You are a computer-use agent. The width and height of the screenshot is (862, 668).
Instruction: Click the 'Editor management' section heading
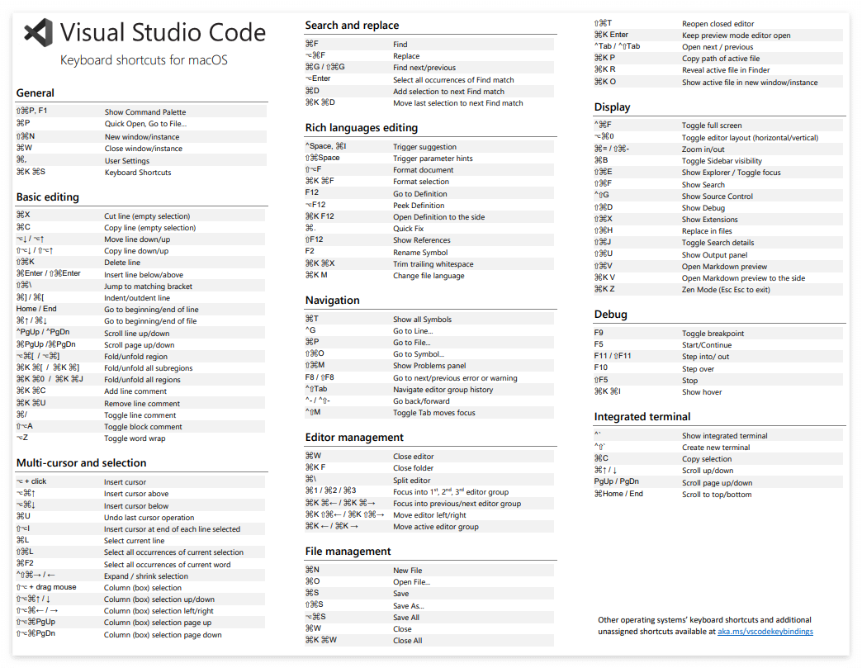354,438
